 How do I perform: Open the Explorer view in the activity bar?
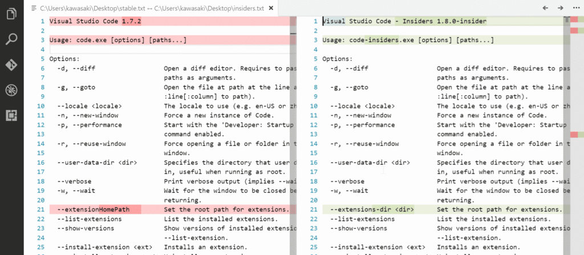pyautogui.click(x=11, y=14)
